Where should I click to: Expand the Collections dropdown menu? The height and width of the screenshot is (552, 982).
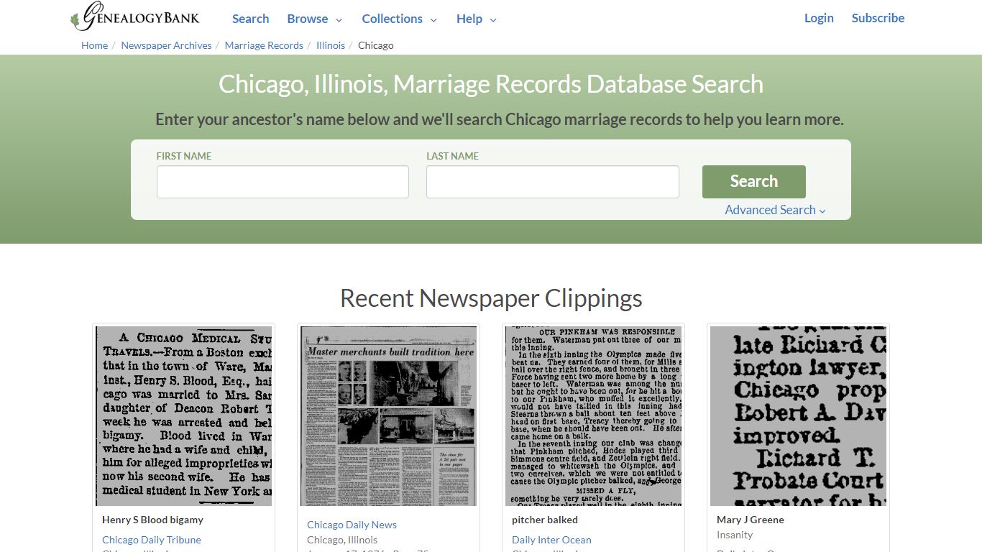pos(399,19)
